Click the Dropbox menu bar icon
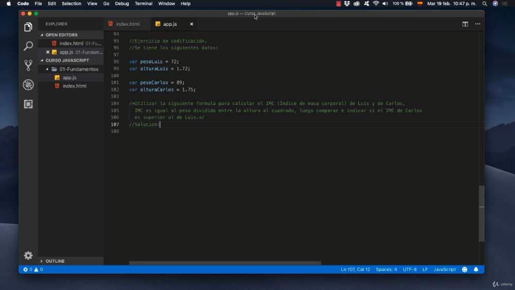515x290 pixels. [347, 4]
